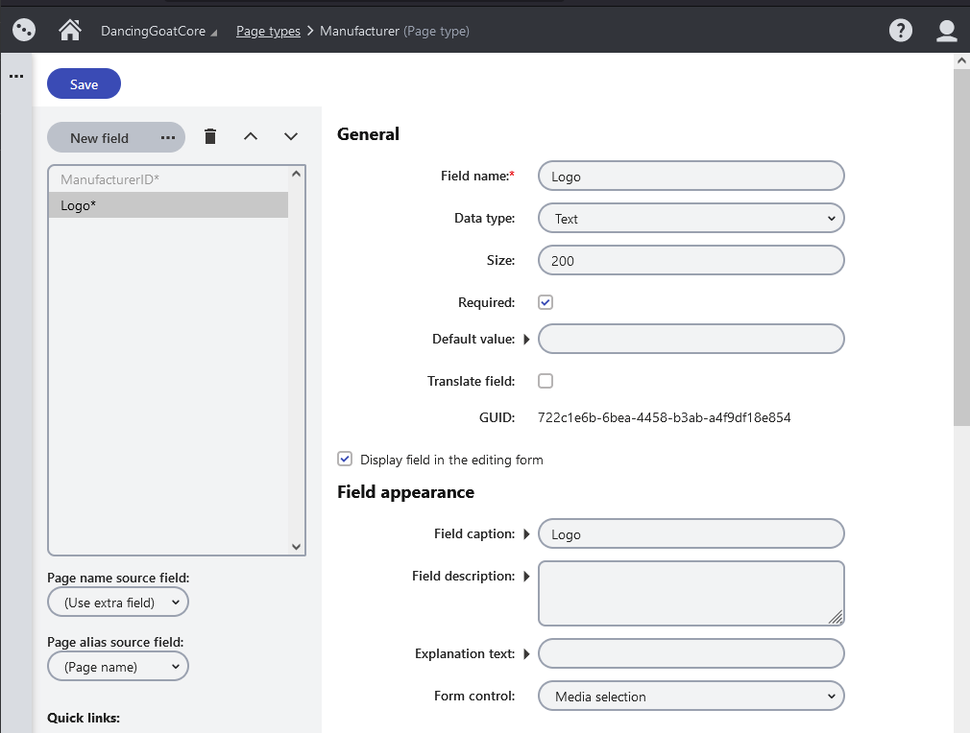Click the Field appearance section heading
Image resolution: width=970 pixels, height=733 pixels.
coord(406,492)
